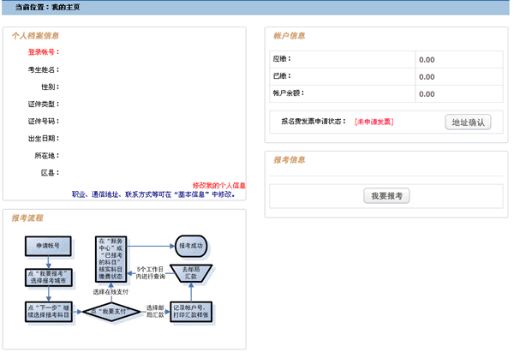This screenshot has height=352, width=514.
Task: Select the 申请帐号 flowchart step box
Action: 48,246
